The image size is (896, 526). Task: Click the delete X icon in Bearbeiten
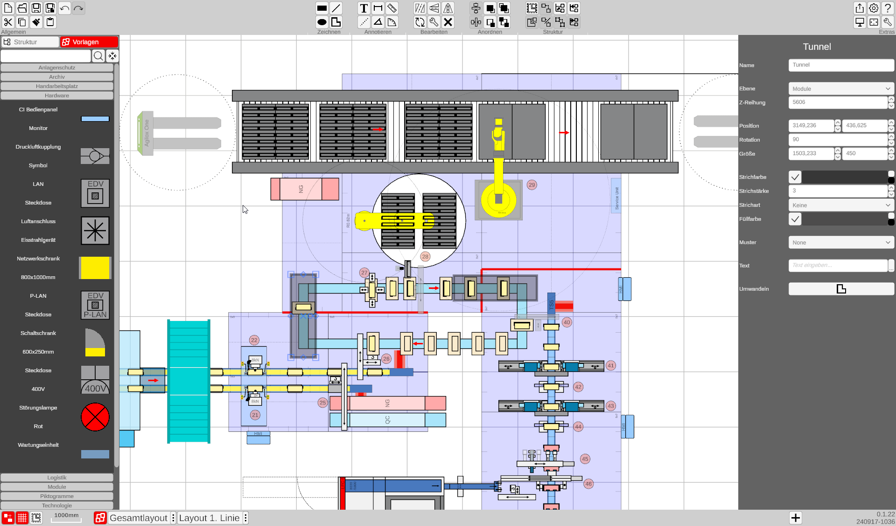[448, 22]
